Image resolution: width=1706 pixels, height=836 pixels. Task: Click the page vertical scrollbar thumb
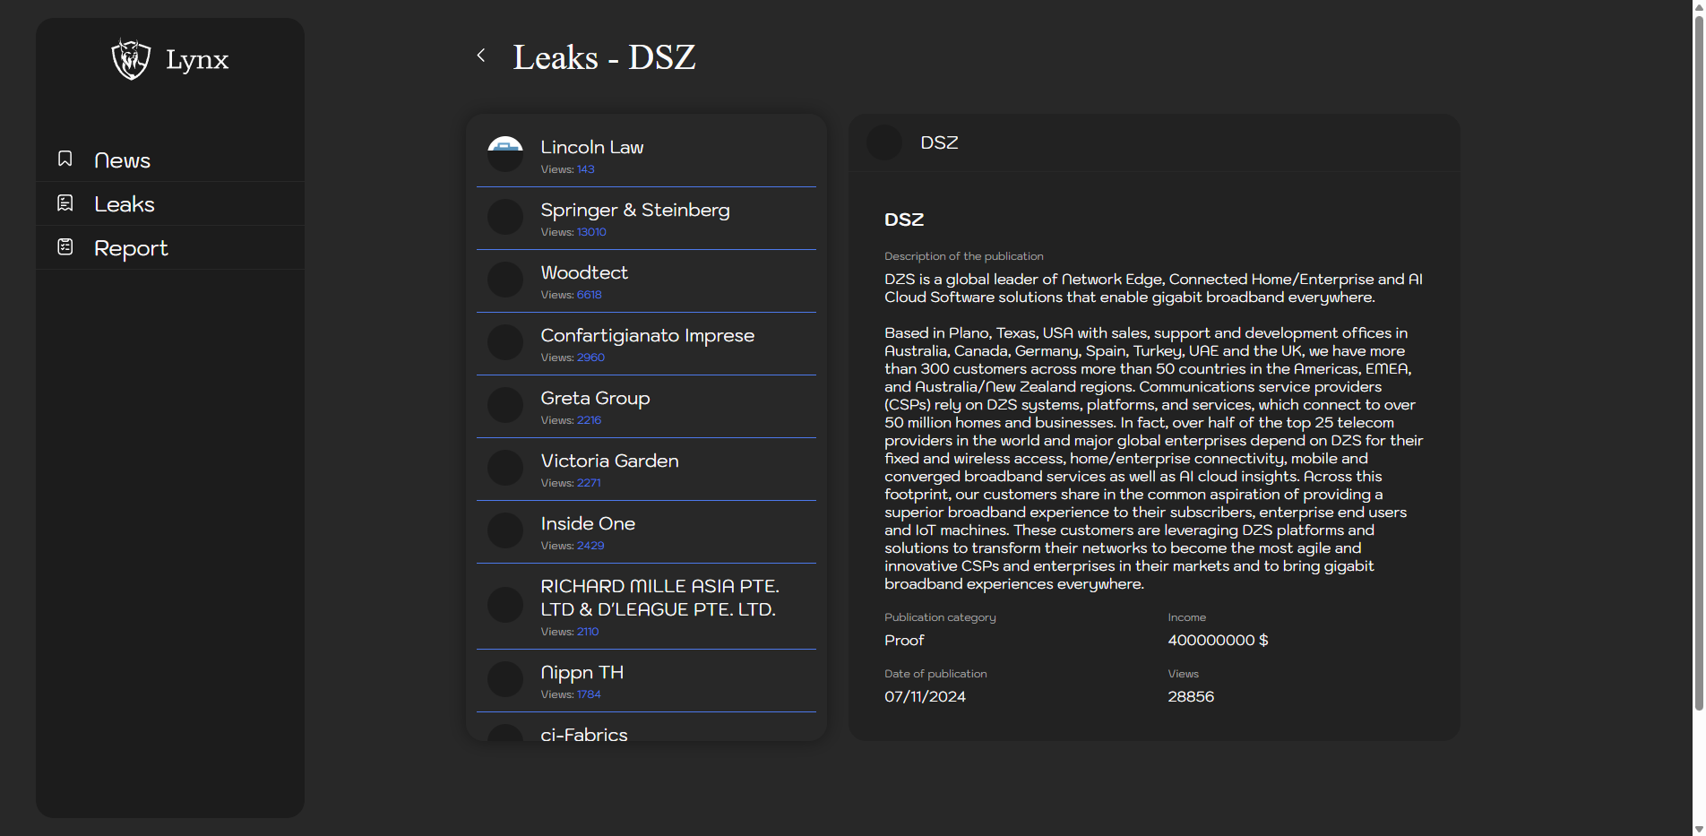coord(1699,358)
